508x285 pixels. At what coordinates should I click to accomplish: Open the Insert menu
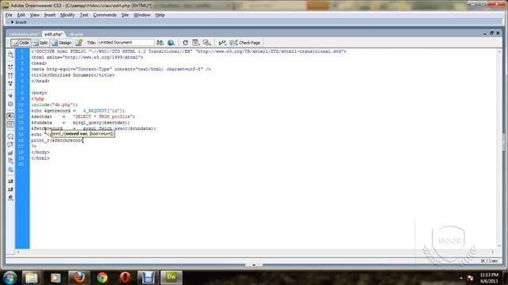tap(50, 15)
